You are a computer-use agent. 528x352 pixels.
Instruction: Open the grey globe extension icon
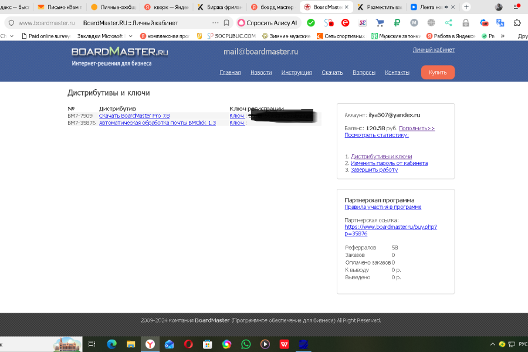tap(431, 23)
